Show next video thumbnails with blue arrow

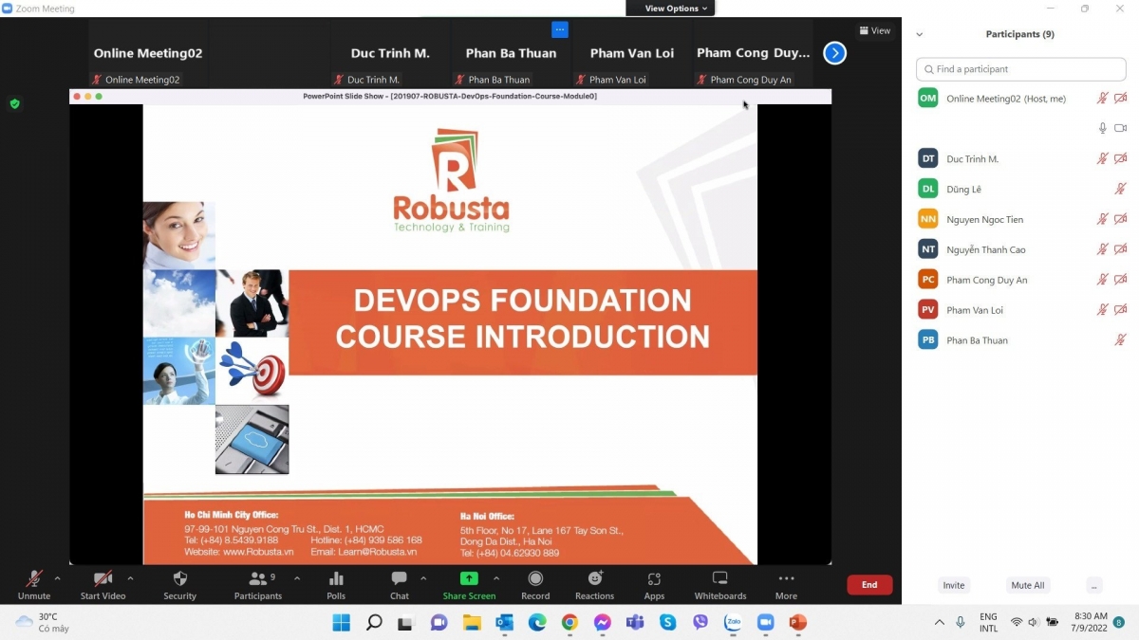(834, 53)
